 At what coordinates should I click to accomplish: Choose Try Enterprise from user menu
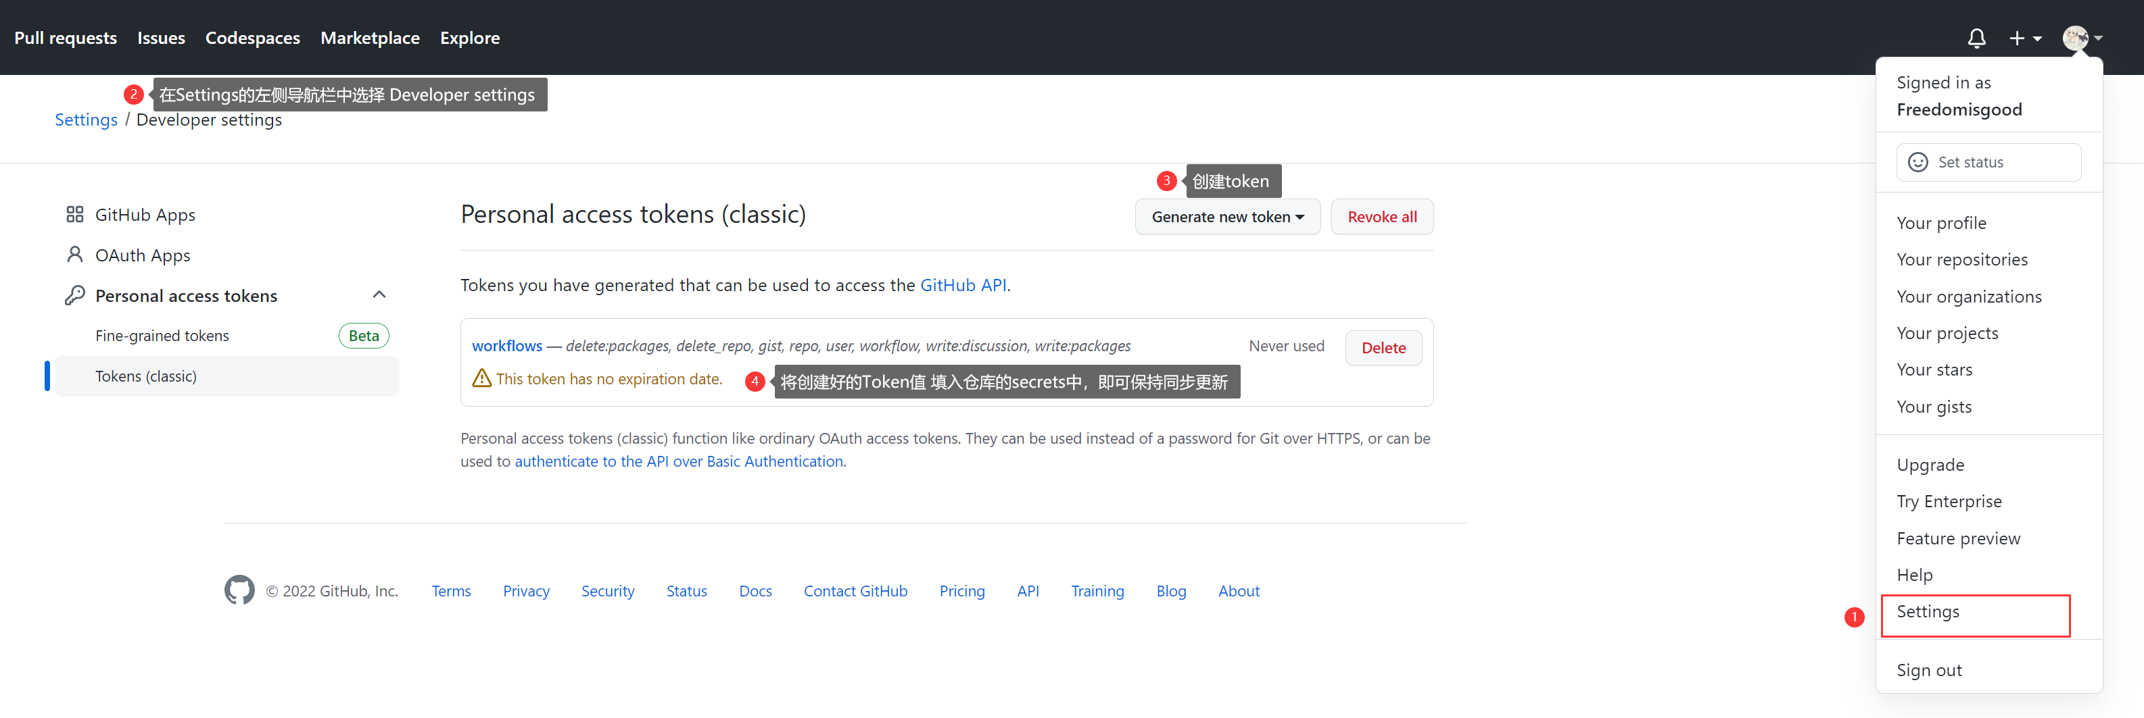click(1949, 501)
